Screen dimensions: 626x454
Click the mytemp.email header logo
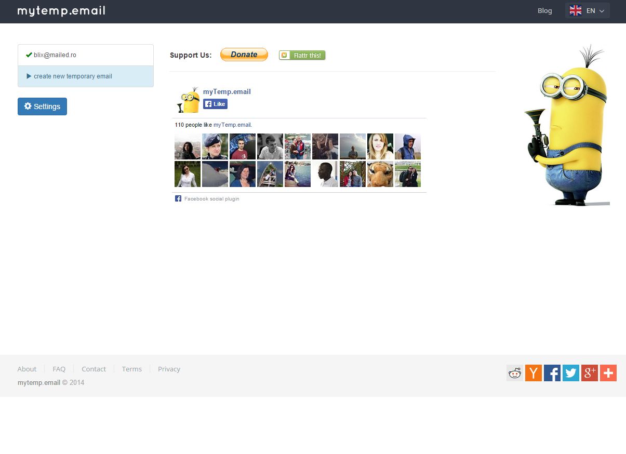(61, 11)
